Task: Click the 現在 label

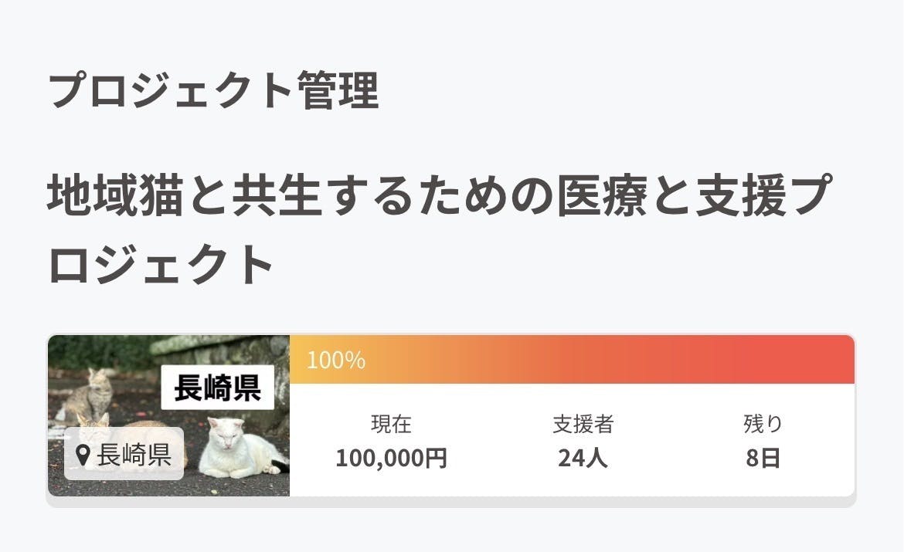Action: [x=391, y=424]
